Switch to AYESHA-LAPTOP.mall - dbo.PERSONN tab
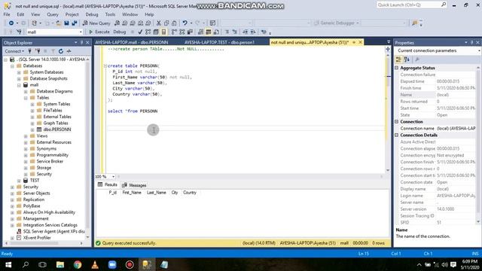Image resolution: width=482 pixels, height=271 pixels. [x=132, y=42]
